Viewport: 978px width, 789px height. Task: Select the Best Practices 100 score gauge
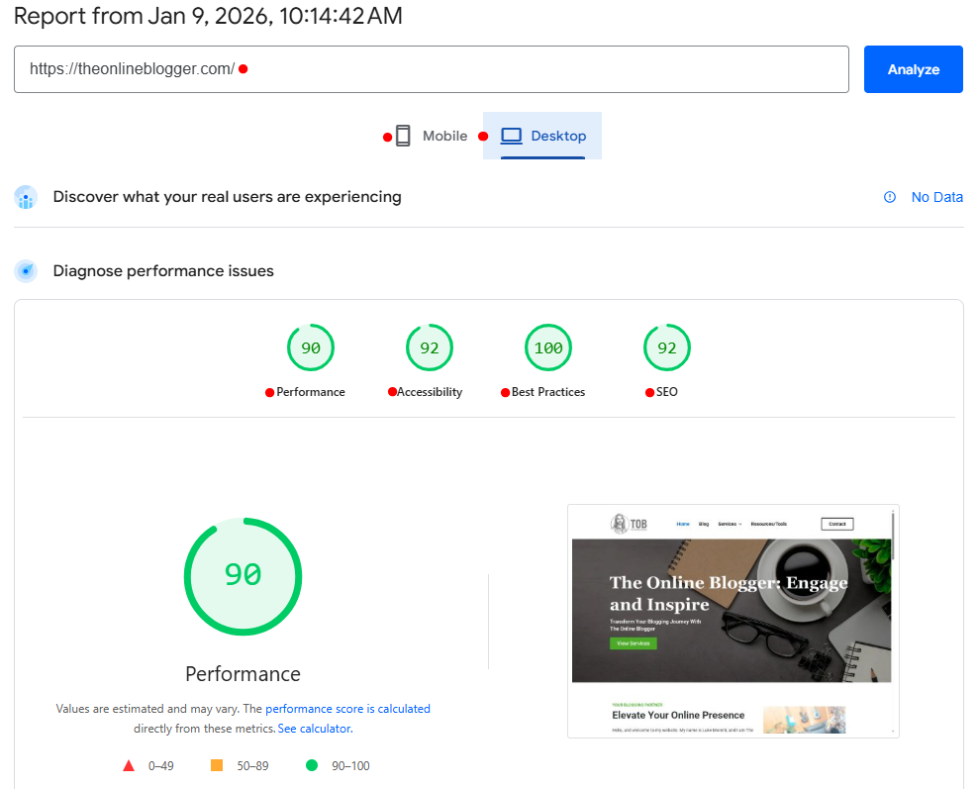point(547,347)
